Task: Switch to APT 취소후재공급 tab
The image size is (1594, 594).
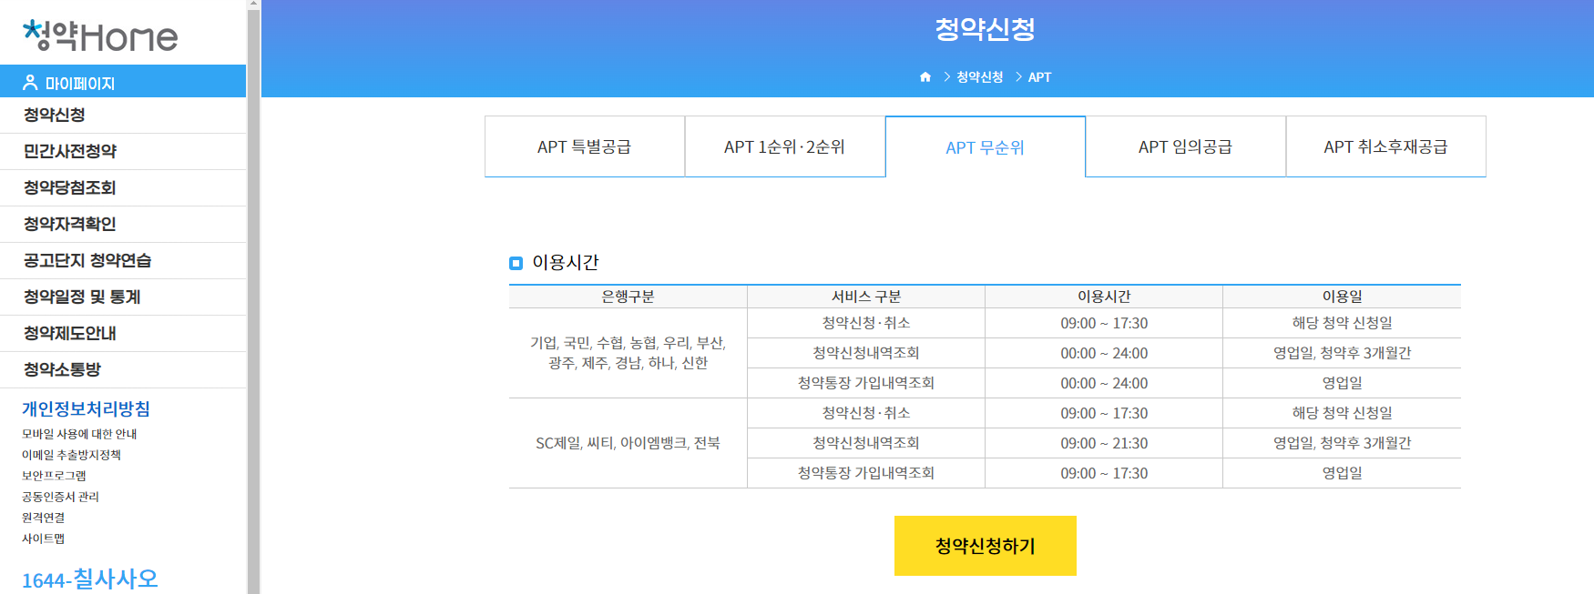Action: click(x=1386, y=146)
